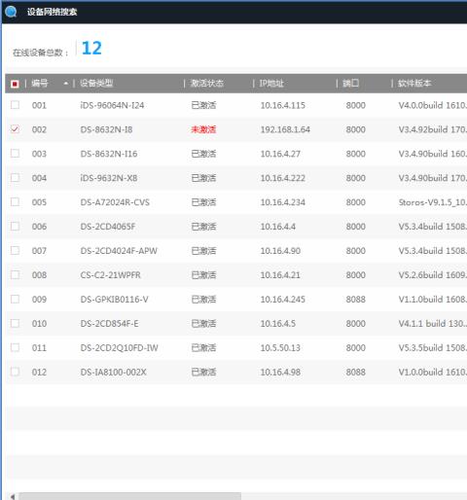Viewport: 467px width, 500px height.
Task: Enable the checkbox for device 012
Action: pos(15,372)
